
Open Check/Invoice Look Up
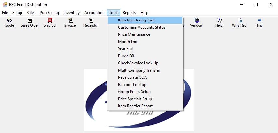pyautogui.click(x=145, y=63)
